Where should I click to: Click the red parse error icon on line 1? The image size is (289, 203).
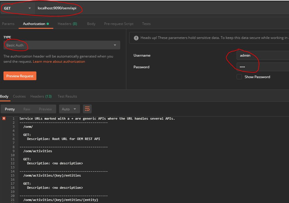click(x=3, y=118)
